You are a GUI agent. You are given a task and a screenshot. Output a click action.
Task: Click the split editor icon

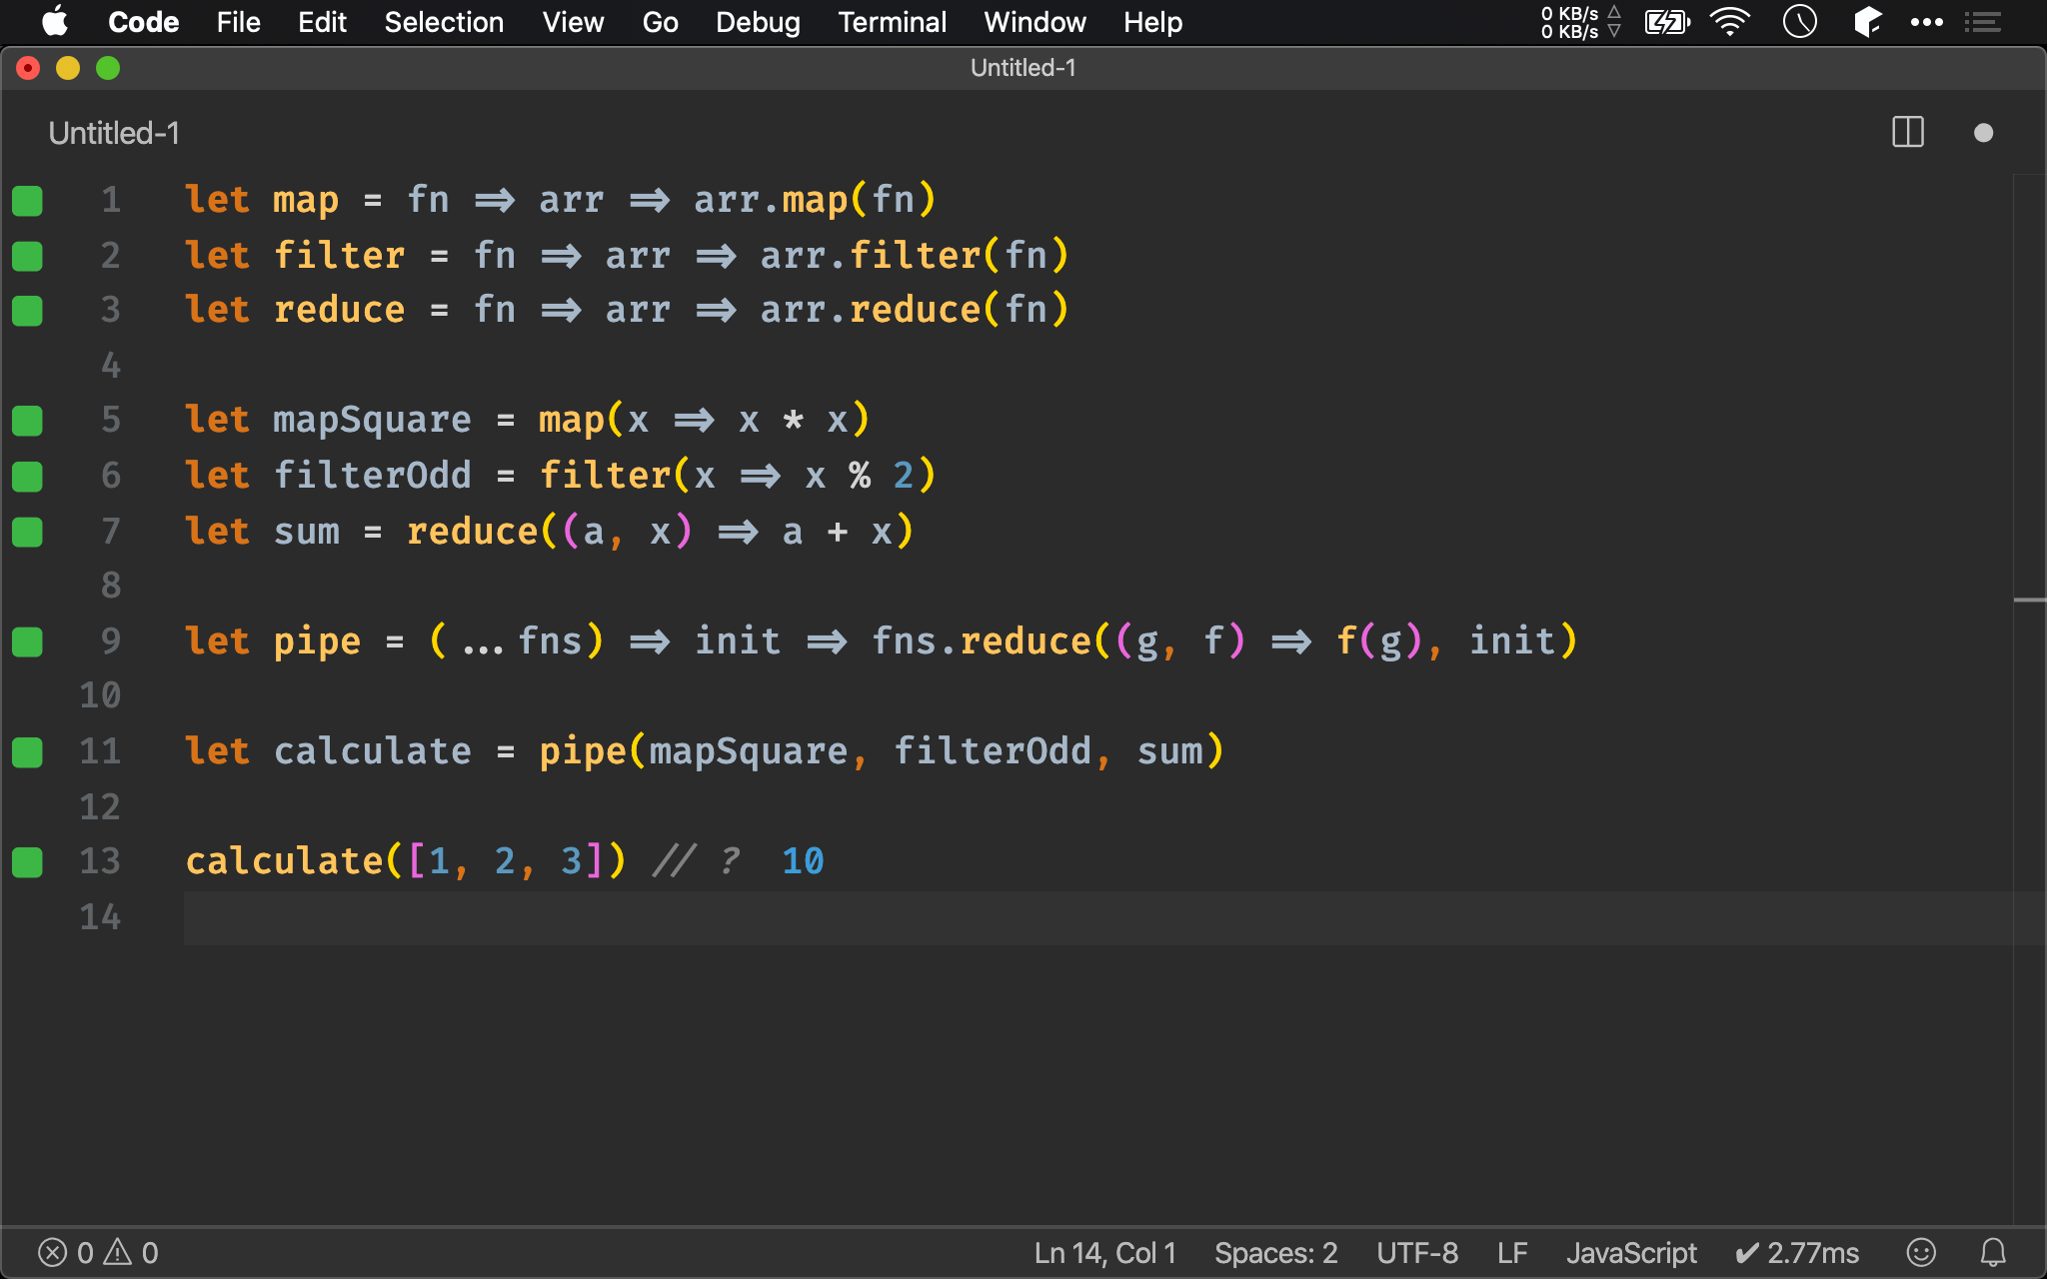[x=1908, y=133]
